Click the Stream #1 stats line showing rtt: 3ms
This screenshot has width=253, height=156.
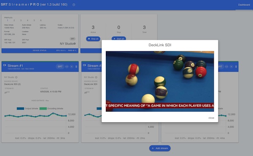tap(40, 138)
